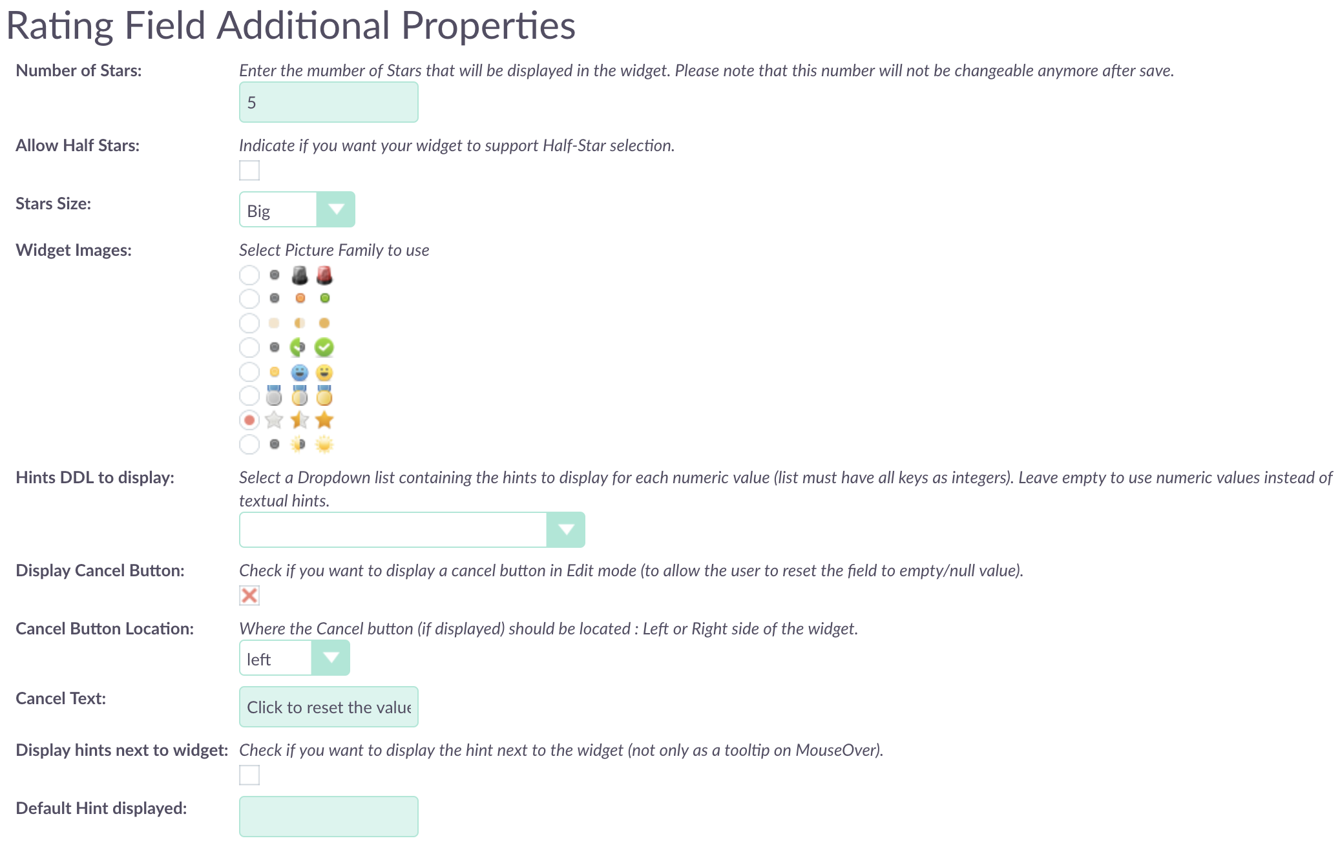Click the gold medal icon

[324, 395]
